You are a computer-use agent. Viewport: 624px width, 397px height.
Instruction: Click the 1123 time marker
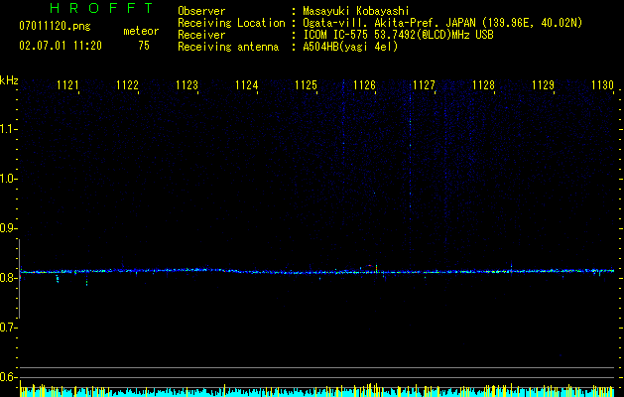pos(187,85)
